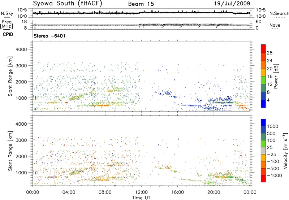Click the 12:00 time tick label
The width and height of the screenshot is (289, 200).
141,192
